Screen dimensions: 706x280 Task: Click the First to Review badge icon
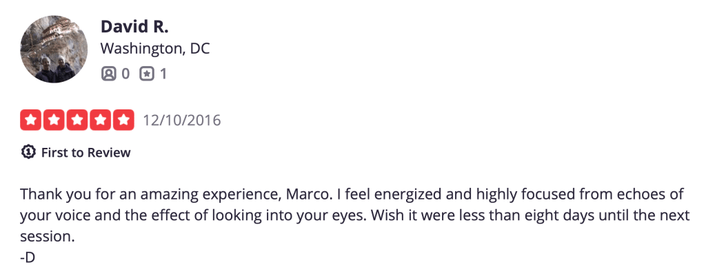click(28, 152)
